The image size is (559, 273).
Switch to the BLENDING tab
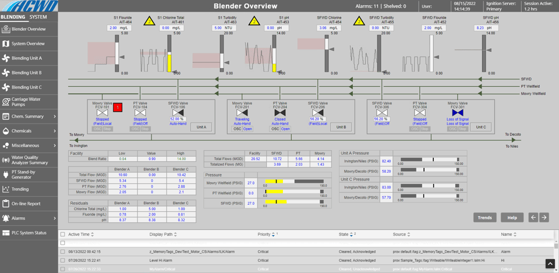coord(13,17)
